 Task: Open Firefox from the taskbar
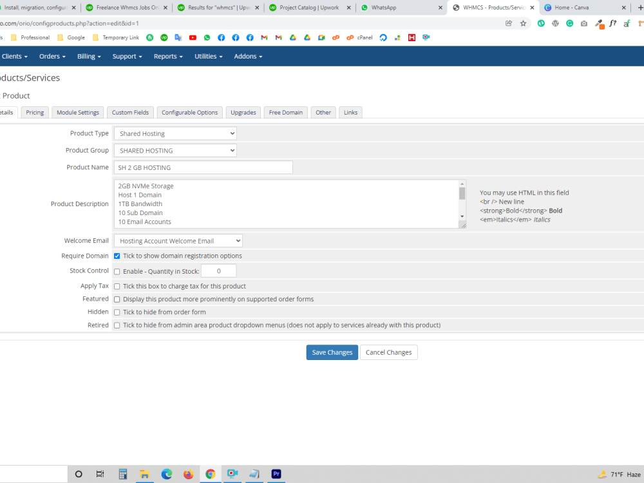coord(189,474)
